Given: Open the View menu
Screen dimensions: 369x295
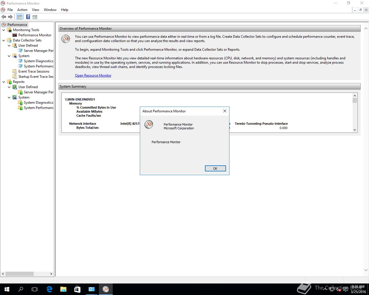Looking at the screenshot, I should [35, 10].
